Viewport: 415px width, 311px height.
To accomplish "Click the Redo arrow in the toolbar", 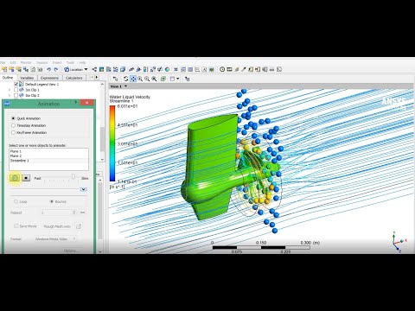I will 56,69.
